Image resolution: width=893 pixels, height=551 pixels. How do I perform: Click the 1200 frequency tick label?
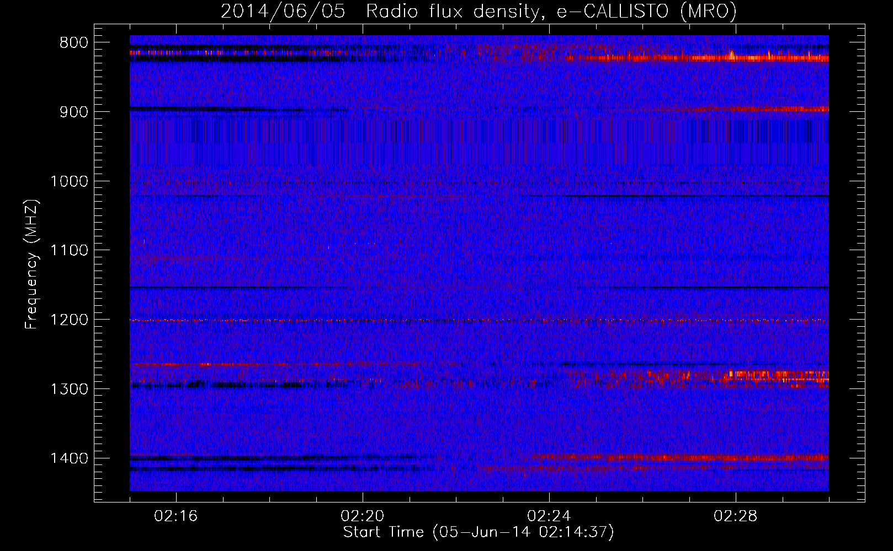[x=69, y=320]
